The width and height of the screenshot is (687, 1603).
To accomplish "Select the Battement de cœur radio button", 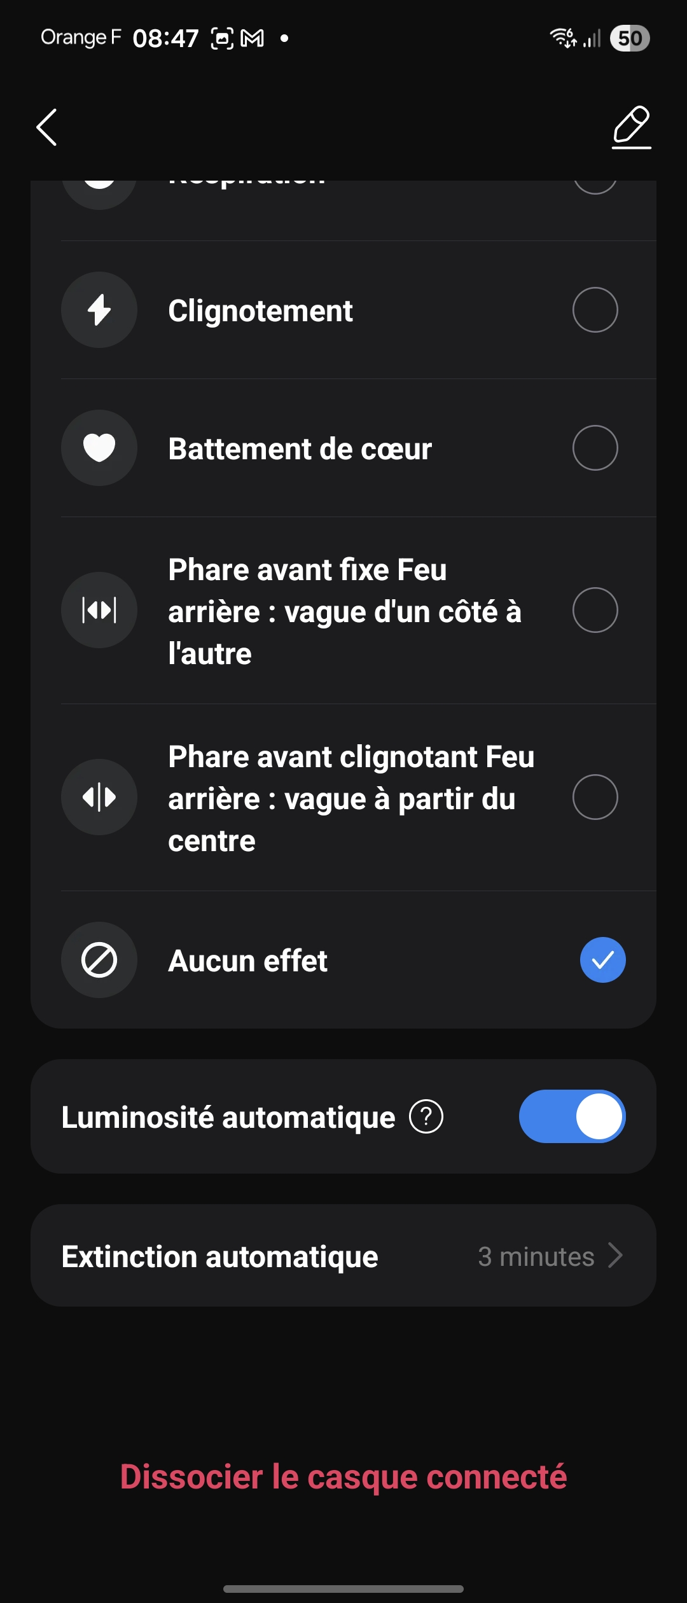I will point(595,448).
